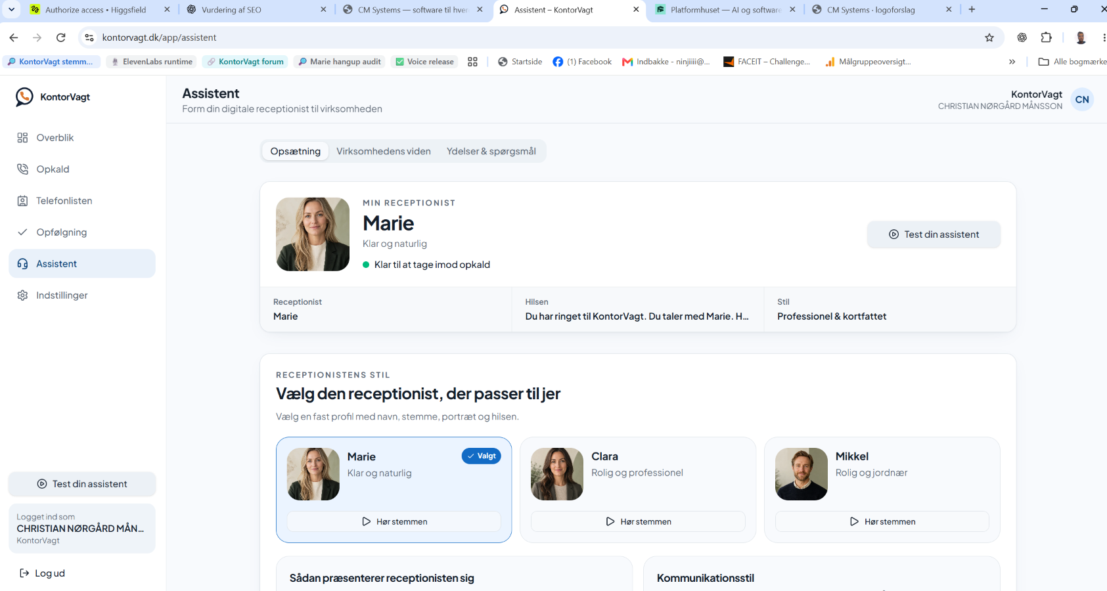Open the Opfølgning page
Viewport: 1107px width, 591px height.
[82, 232]
